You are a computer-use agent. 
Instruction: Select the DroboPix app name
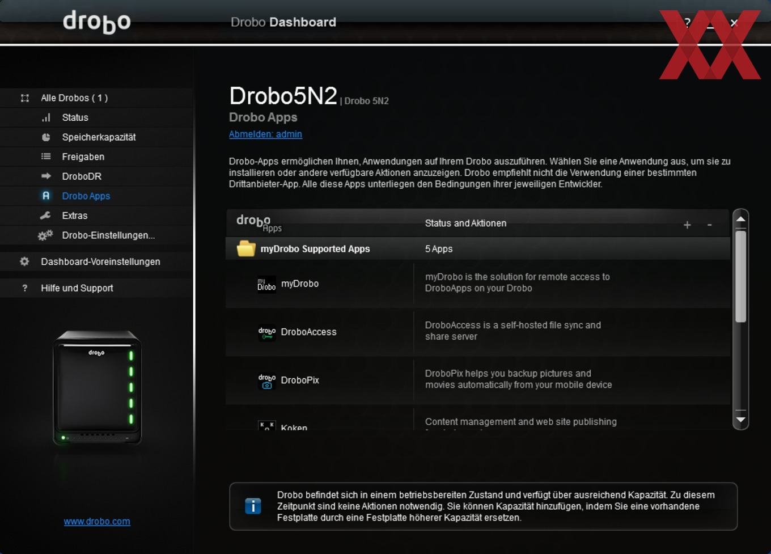point(300,380)
